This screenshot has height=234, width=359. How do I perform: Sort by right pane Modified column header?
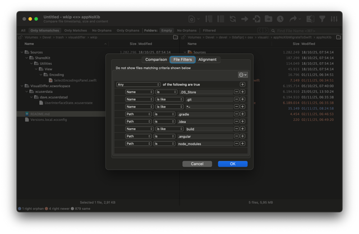[x=308, y=44]
